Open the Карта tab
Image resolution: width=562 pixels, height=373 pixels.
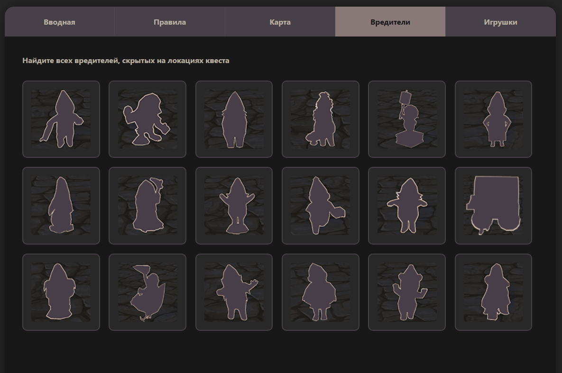[x=280, y=22]
